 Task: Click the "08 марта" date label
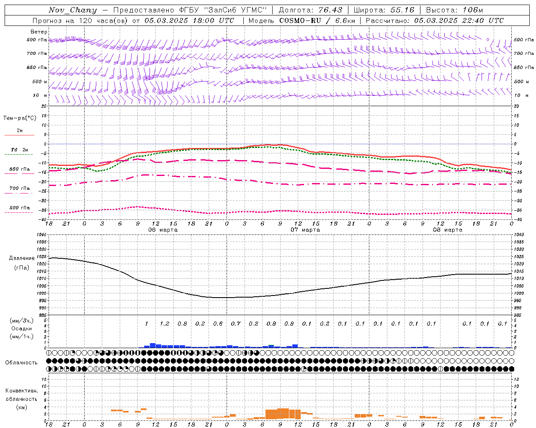pyautogui.click(x=448, y=230)
